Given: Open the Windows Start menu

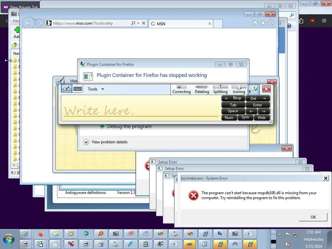Looking at the screenshot, I should [x=8, y=239].
